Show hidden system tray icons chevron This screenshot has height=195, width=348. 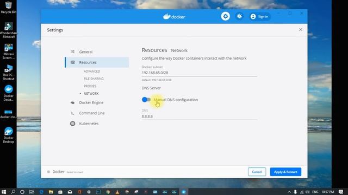click(x=289, y=192)
